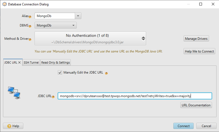Click the network computers connection icon
The height and width of the screenshot is (132, 219).
tap(14, 93)
